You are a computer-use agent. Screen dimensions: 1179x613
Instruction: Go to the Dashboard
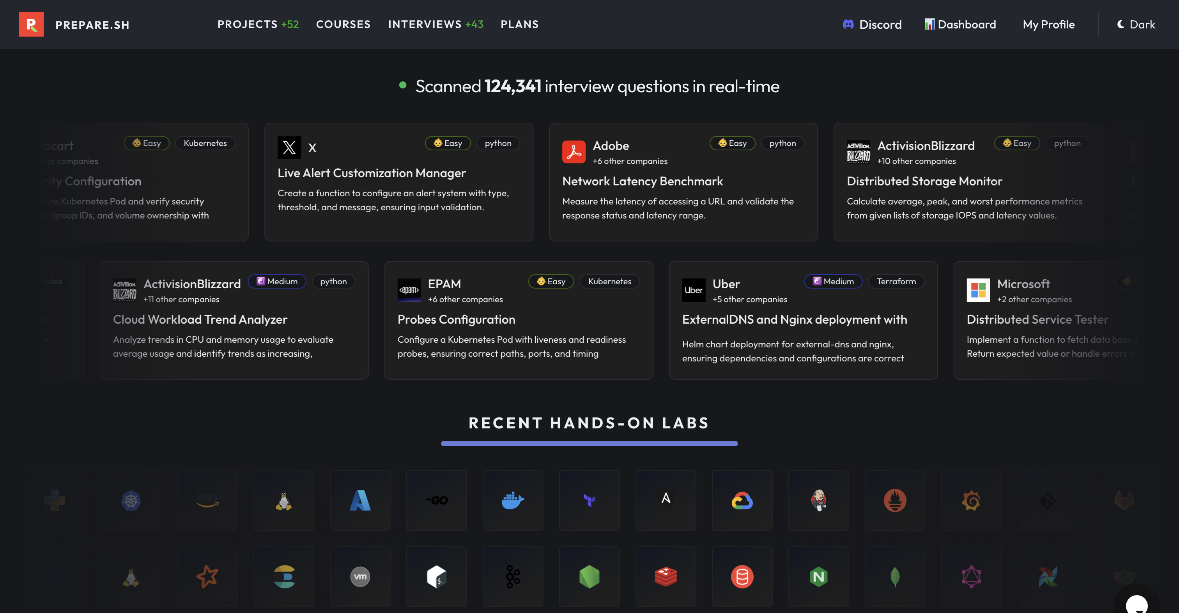(960, 24)
